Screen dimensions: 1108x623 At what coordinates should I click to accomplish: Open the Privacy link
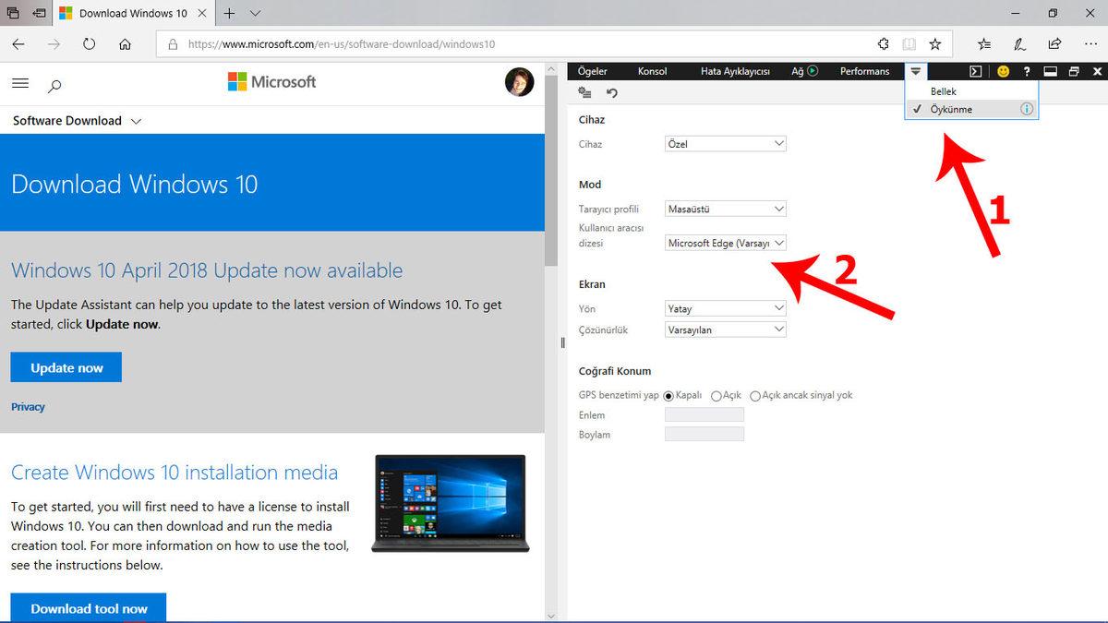click(28, 406)
